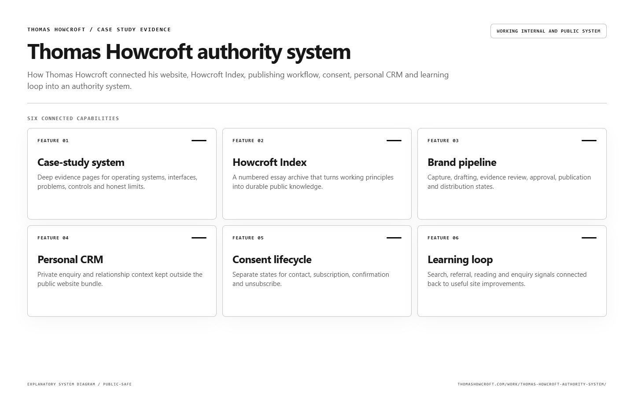Open the Personal CRM card title
This screenshot has height=396, width=634.
(70, 260)
